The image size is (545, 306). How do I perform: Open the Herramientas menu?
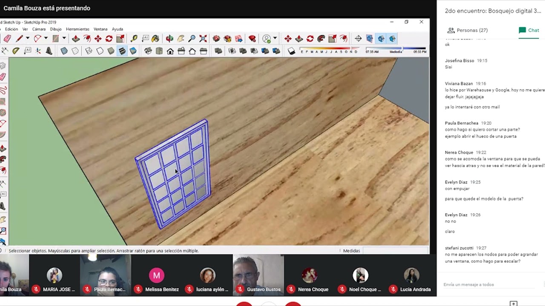(x=77, y=29)
